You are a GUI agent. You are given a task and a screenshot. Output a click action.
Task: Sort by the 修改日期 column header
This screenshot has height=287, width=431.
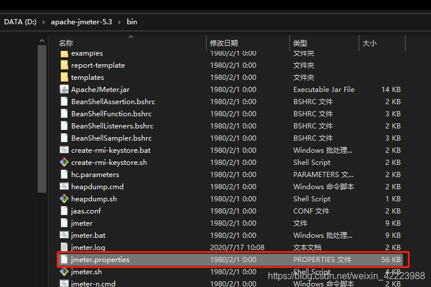click(224, 43)
